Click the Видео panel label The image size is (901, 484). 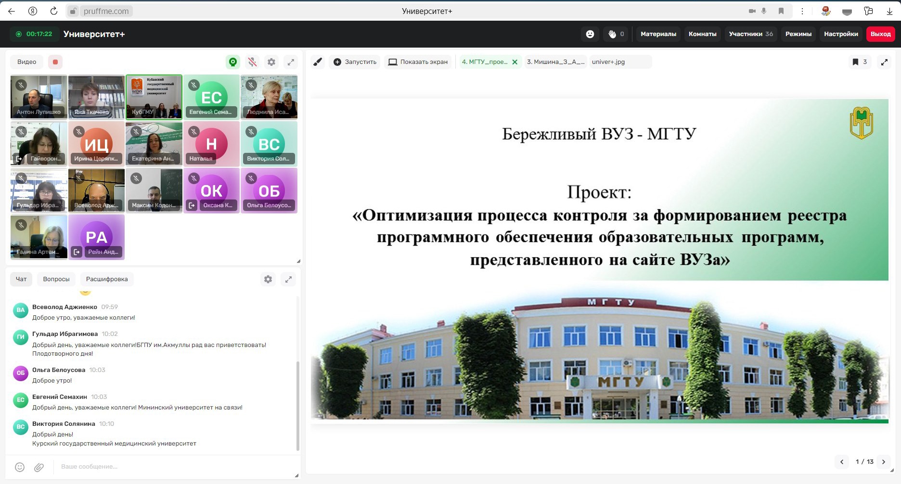tap(27, 62)
